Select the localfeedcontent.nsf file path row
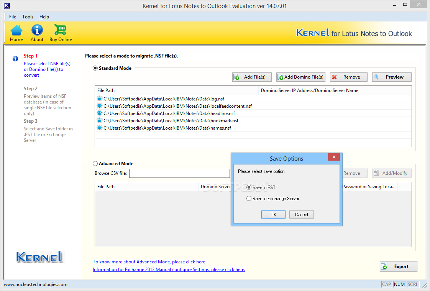 pyautogui.click(x=253, y=106)
